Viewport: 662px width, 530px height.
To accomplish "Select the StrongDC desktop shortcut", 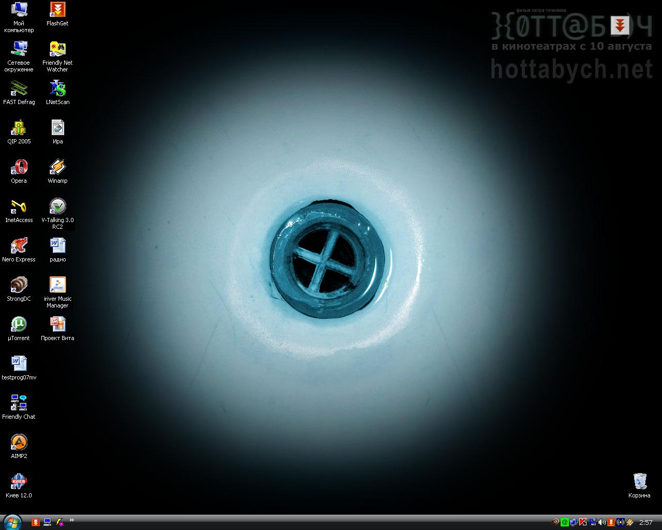I will pyautogui.click(x=19, y=286).
